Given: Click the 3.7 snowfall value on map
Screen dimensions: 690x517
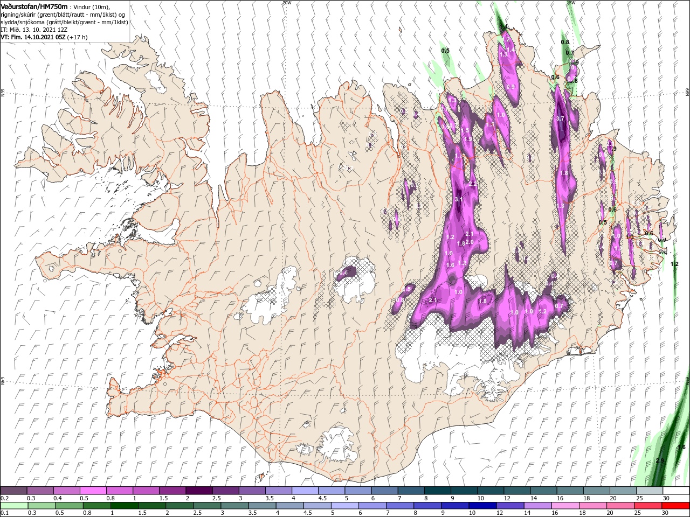Looking at the screenshot, I should 560,118.
